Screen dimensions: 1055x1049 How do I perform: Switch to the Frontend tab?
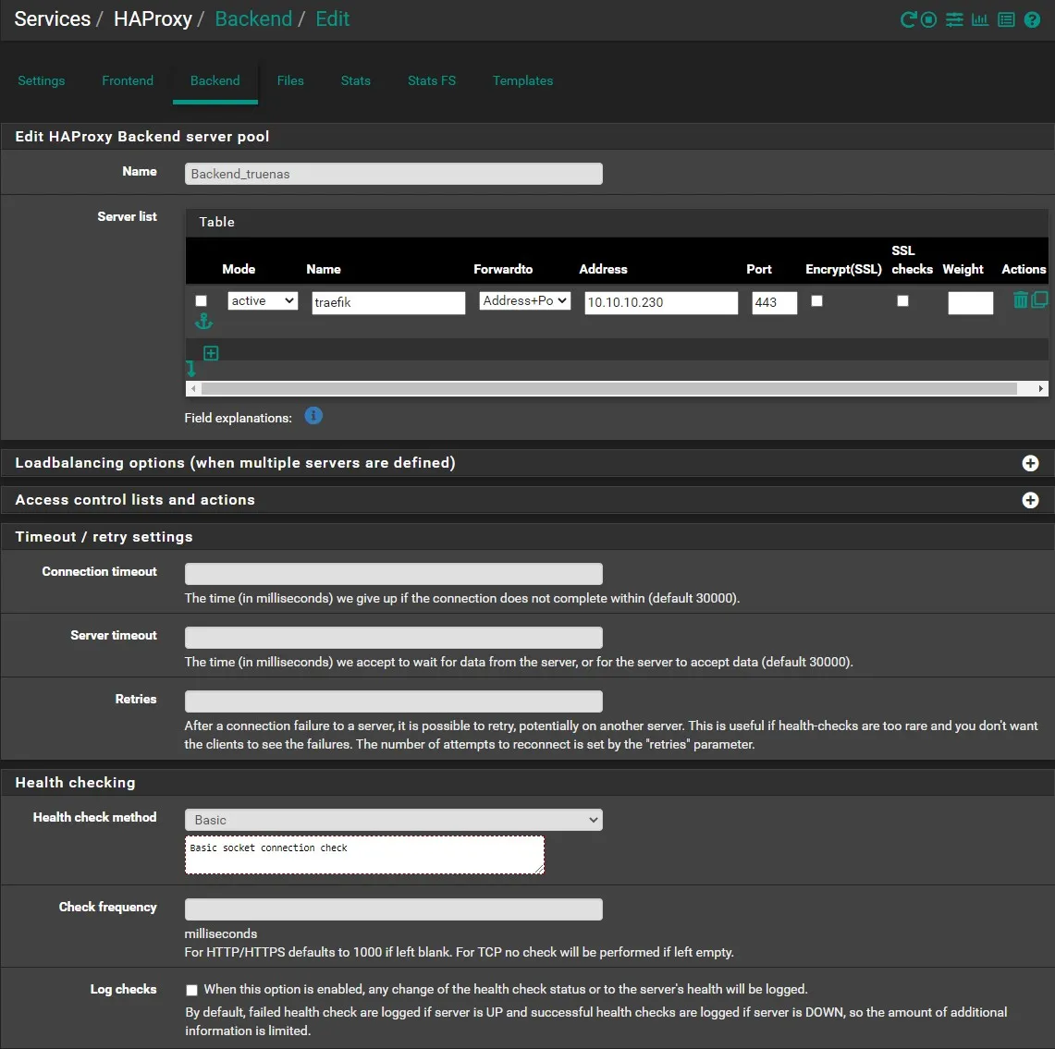[x=128, y=80]
